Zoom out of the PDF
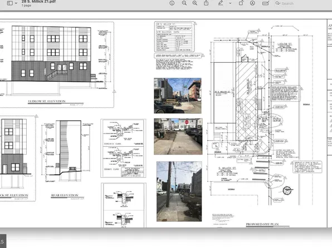Screen dimensions: 332x248 point(184,3)
